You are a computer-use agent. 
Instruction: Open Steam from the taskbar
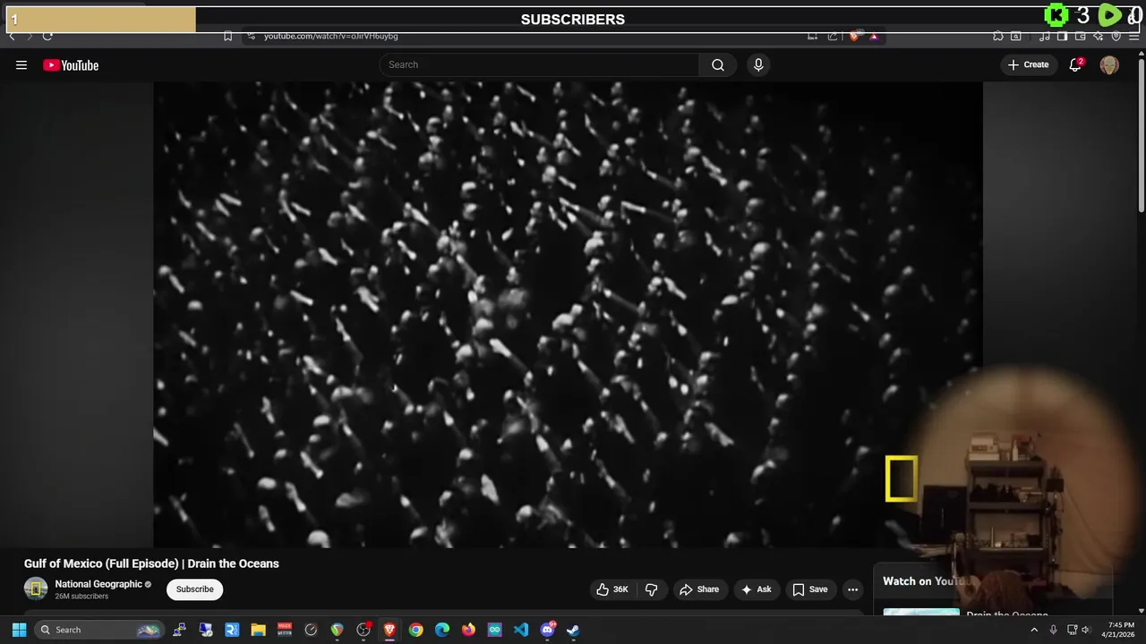point(573,630)
